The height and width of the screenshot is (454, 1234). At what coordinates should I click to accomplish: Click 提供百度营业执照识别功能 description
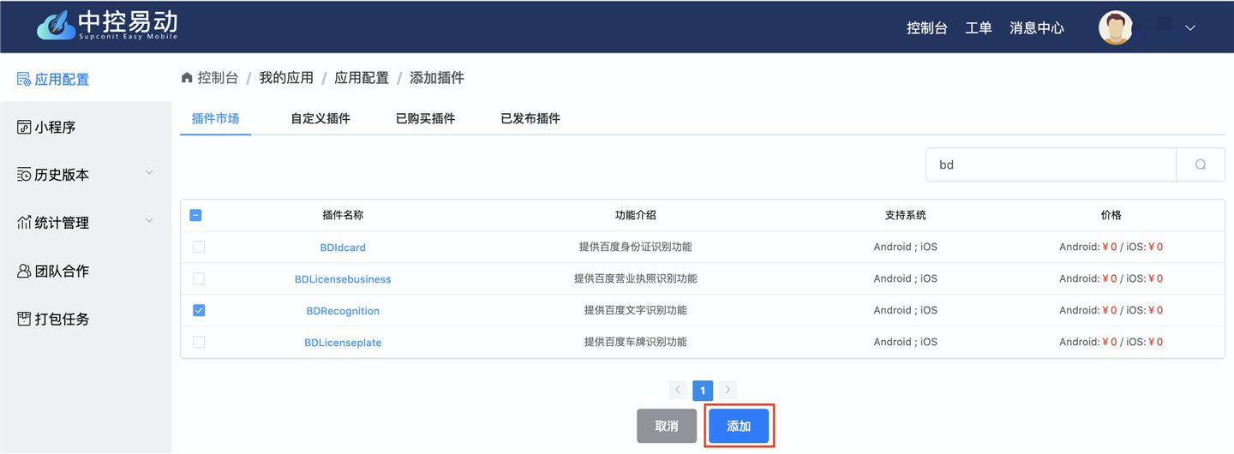pos(636,278)
